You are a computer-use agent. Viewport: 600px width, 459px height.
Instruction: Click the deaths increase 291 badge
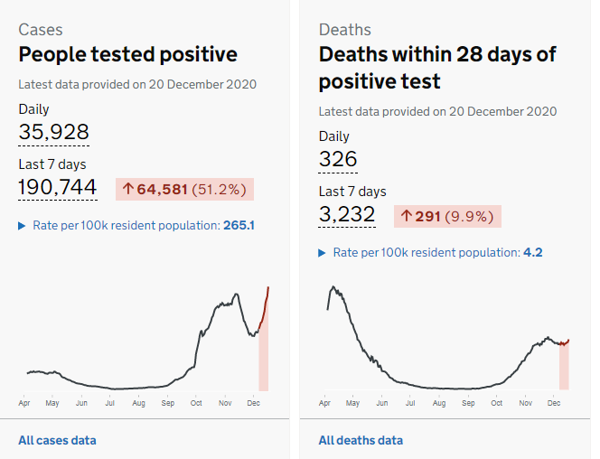point(447,216)
